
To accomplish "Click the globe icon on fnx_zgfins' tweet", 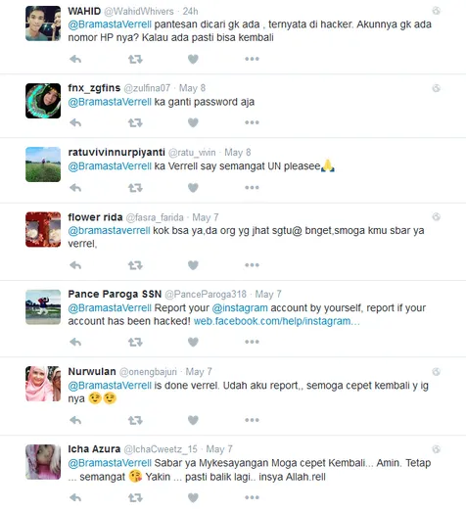I will (437, 88).
